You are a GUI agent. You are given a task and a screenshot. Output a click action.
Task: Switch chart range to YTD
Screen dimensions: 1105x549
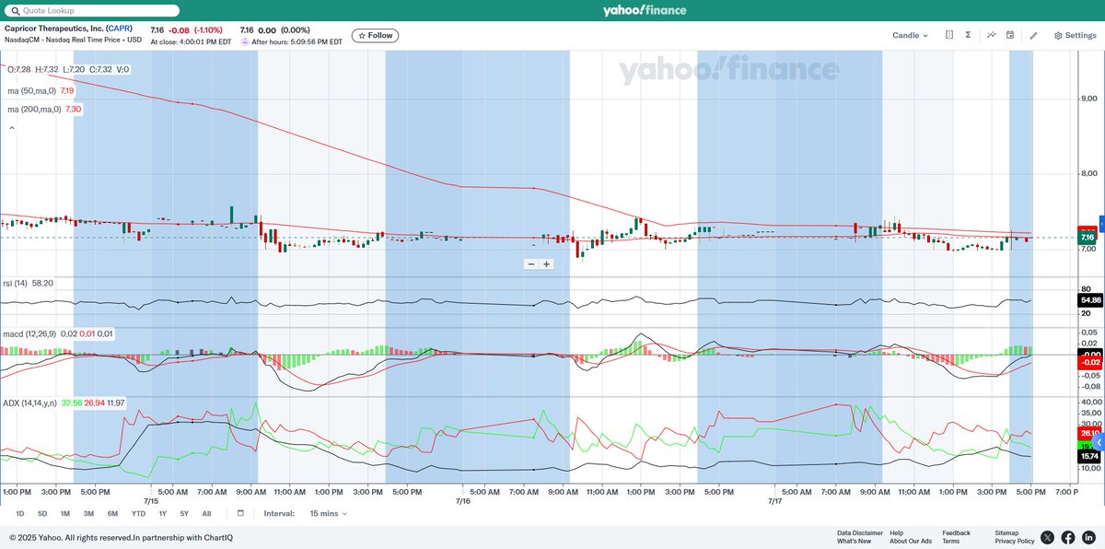(x=138, y=513)
